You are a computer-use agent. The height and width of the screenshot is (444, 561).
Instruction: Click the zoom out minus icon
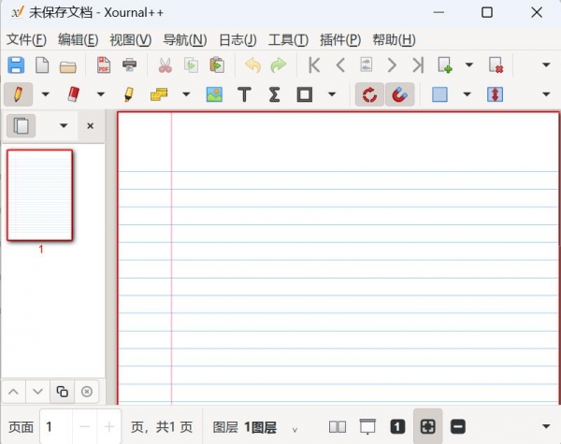[x=458, y=426]
